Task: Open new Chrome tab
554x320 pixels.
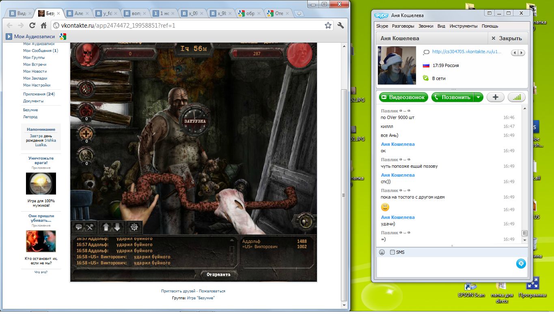Action: point(300,13)
